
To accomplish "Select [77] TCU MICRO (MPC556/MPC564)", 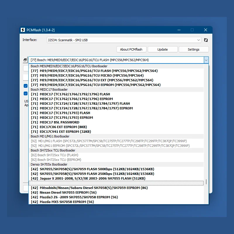I will 116,75.
